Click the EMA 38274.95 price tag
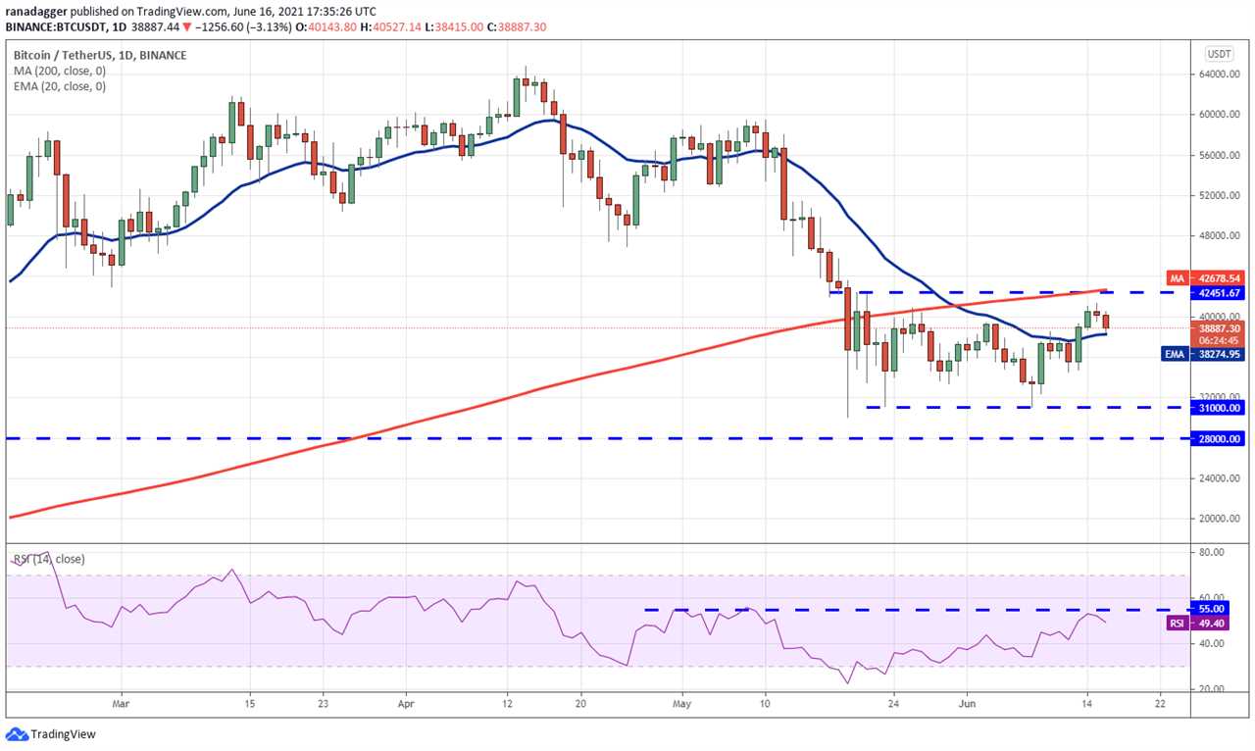The image size is (1255, 751). [1203, 354]
